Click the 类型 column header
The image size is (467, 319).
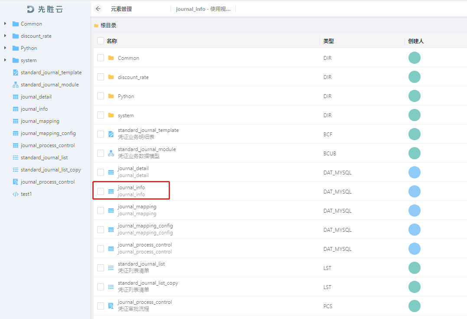click(329, 41)
